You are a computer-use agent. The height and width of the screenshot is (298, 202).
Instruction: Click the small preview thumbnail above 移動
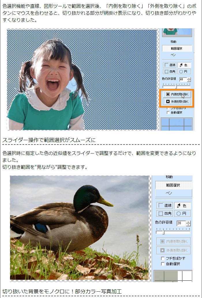tap(177, 32)
